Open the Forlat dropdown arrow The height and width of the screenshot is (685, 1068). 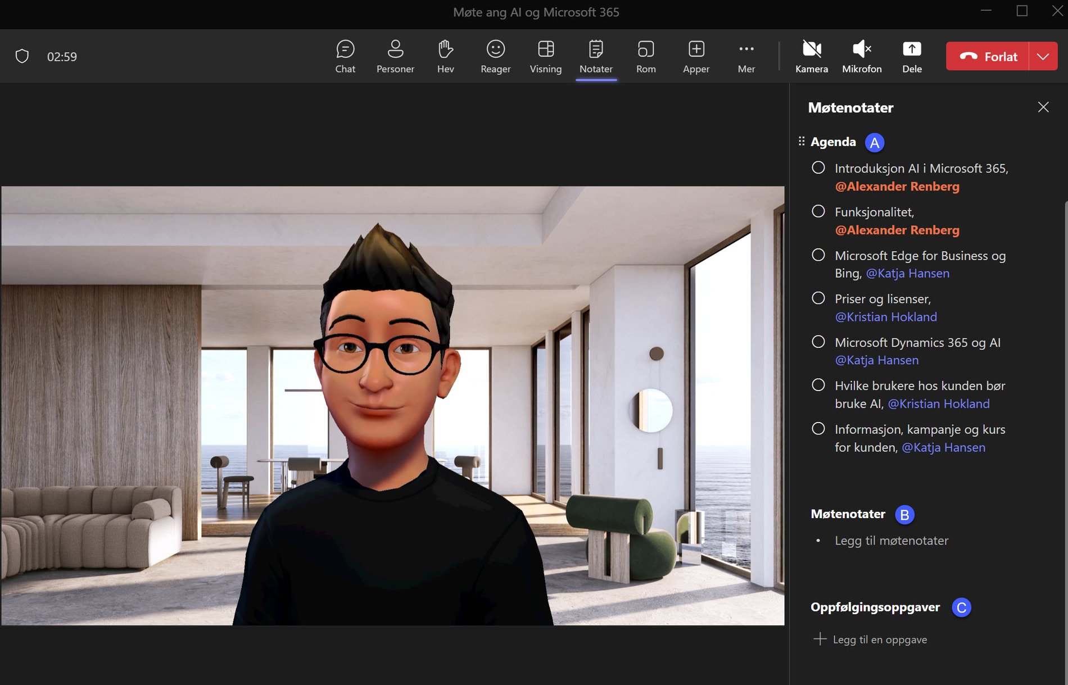pyautogui.click(x=1043, y=56)
